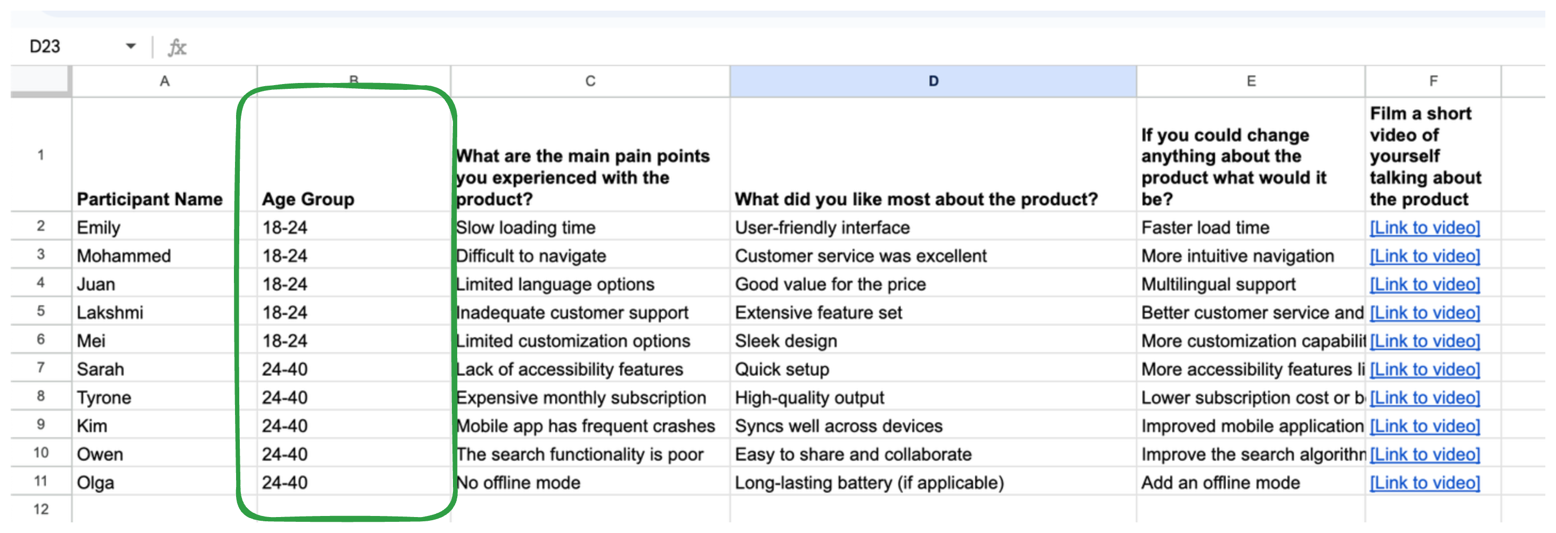1556x533 pixels.
Task: Open Mohammed's Link to video
Action: (x=1424, y=256)
